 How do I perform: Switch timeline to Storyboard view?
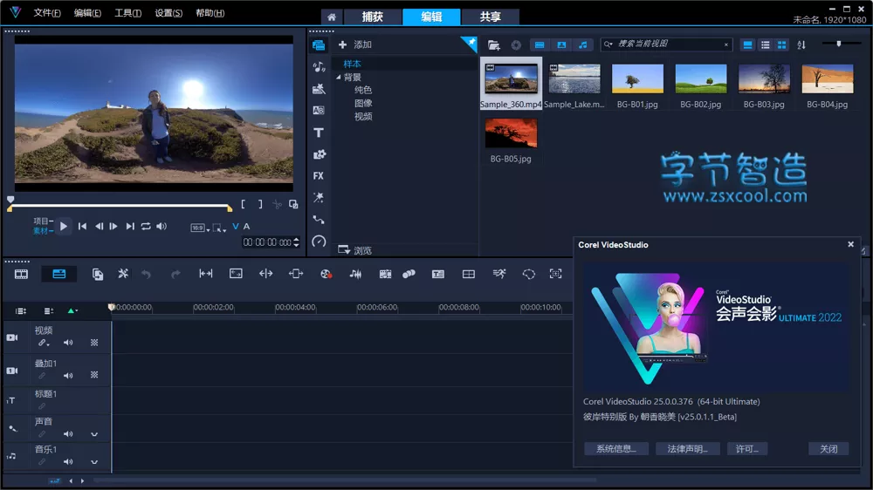[21, 274]
